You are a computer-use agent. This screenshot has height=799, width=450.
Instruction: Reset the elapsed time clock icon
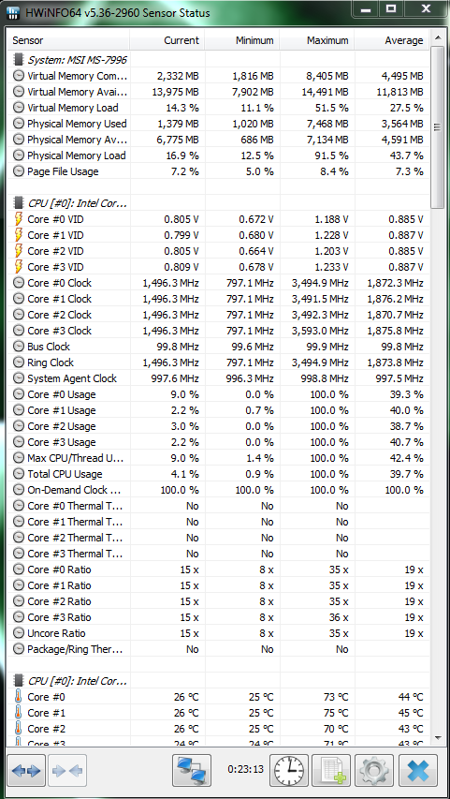click(x=289, y=771)
